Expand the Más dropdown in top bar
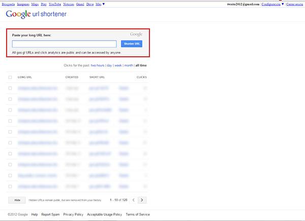This screenshot has width=305, height=221. click(x=100, y=4)
